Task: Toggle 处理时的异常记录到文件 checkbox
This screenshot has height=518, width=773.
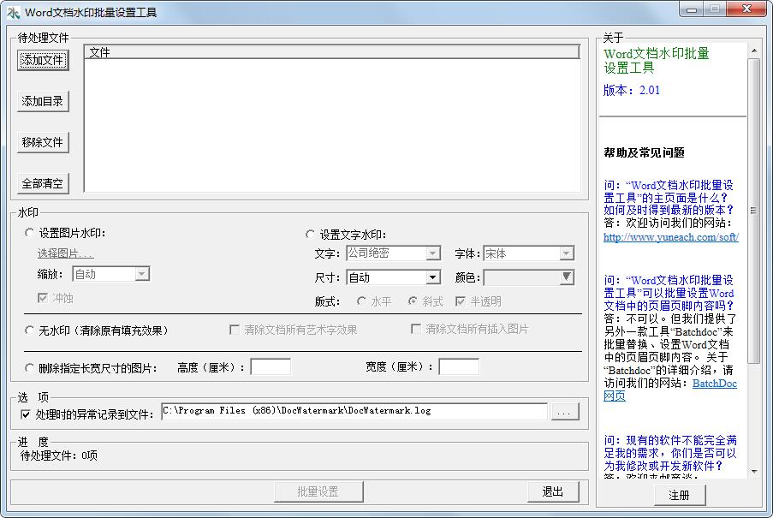Action: pos(26,414)
